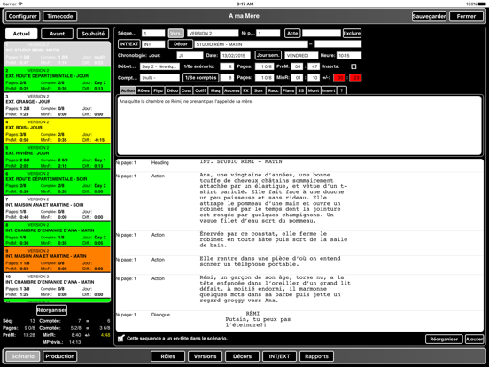The image size is (489, 367).
Task: Click the VERSION 2 field
Action: (x=213, y=33)
